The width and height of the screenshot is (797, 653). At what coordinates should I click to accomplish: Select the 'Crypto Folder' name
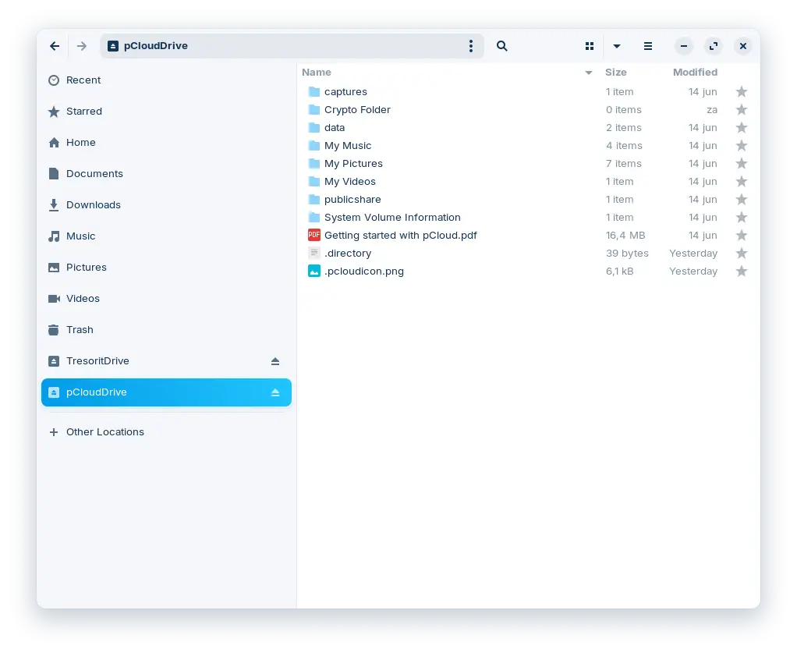[357, 110]
